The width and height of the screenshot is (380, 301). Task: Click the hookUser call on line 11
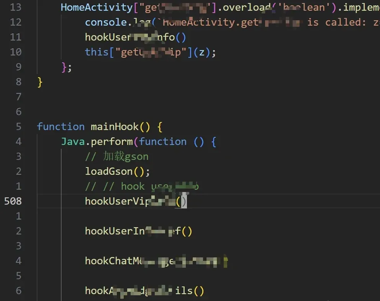point(136,37)
